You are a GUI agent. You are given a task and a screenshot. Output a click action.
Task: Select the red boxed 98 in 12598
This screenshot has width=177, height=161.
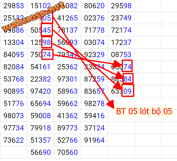[x=47, y=42]
